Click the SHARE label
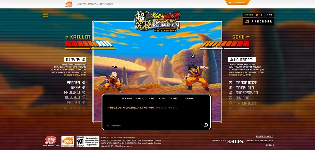 tap(249, 15)
